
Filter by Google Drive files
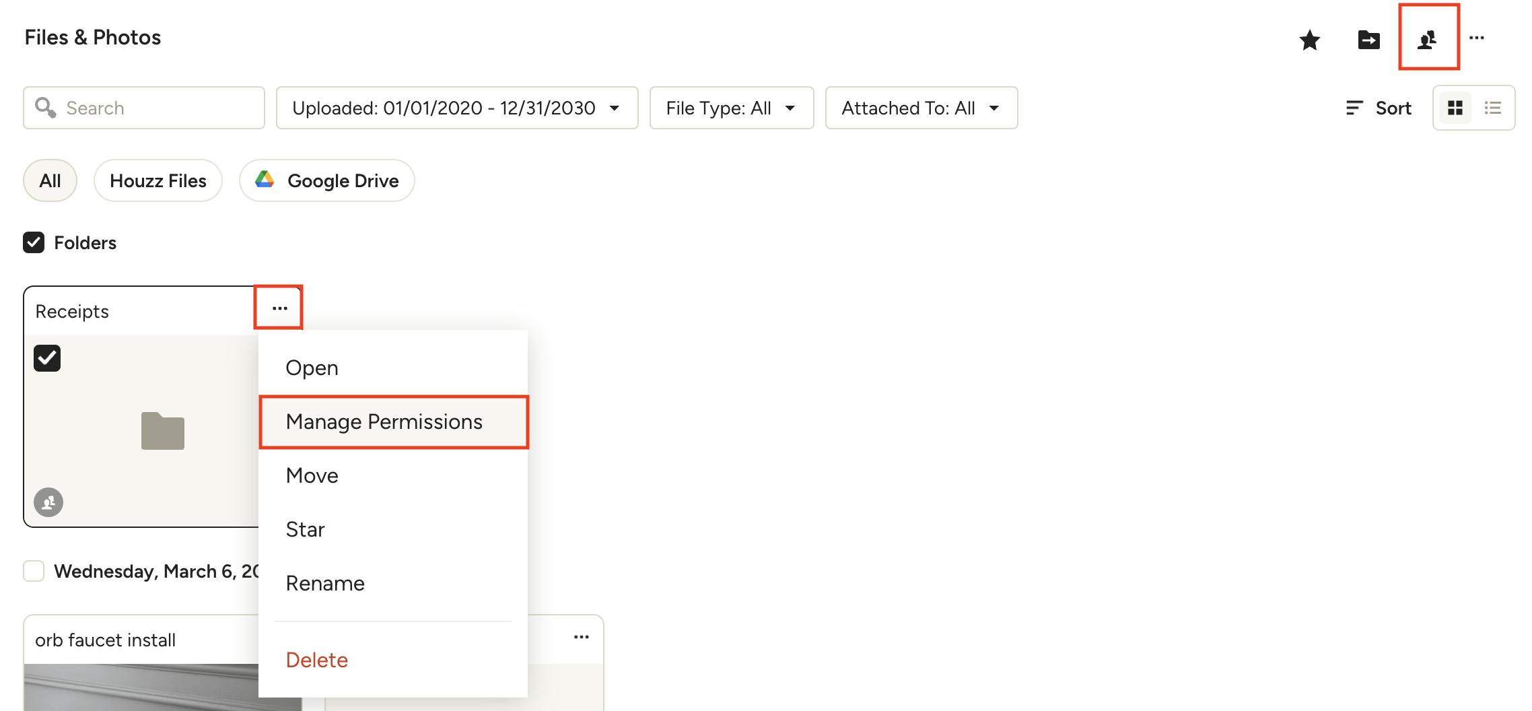pos(327,180)
